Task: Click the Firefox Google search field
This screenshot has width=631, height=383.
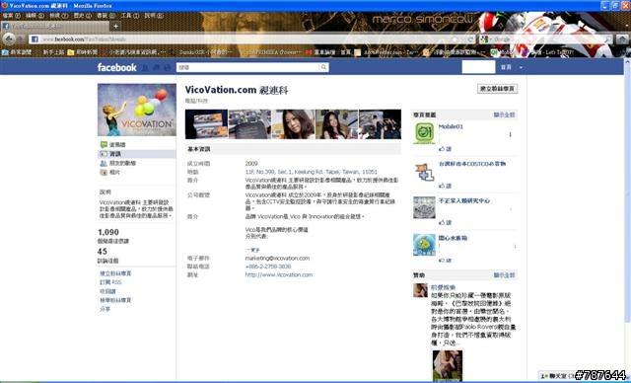Action: [x=546, y=39]
